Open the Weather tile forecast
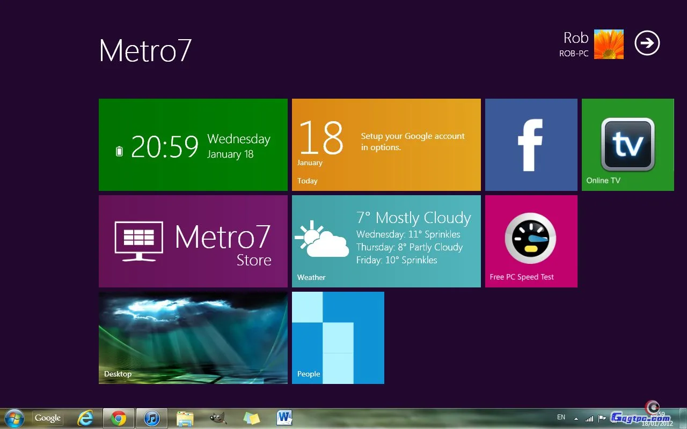Viewport: 687px width, 429px height. tap(386, 241)
